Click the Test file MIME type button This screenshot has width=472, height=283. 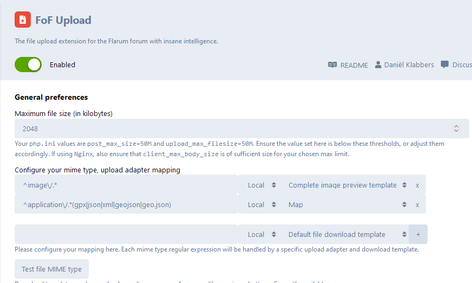[51, 269]
